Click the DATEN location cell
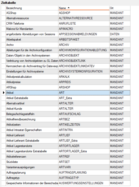This screenshot has width=139, height=187. (120, 34)
